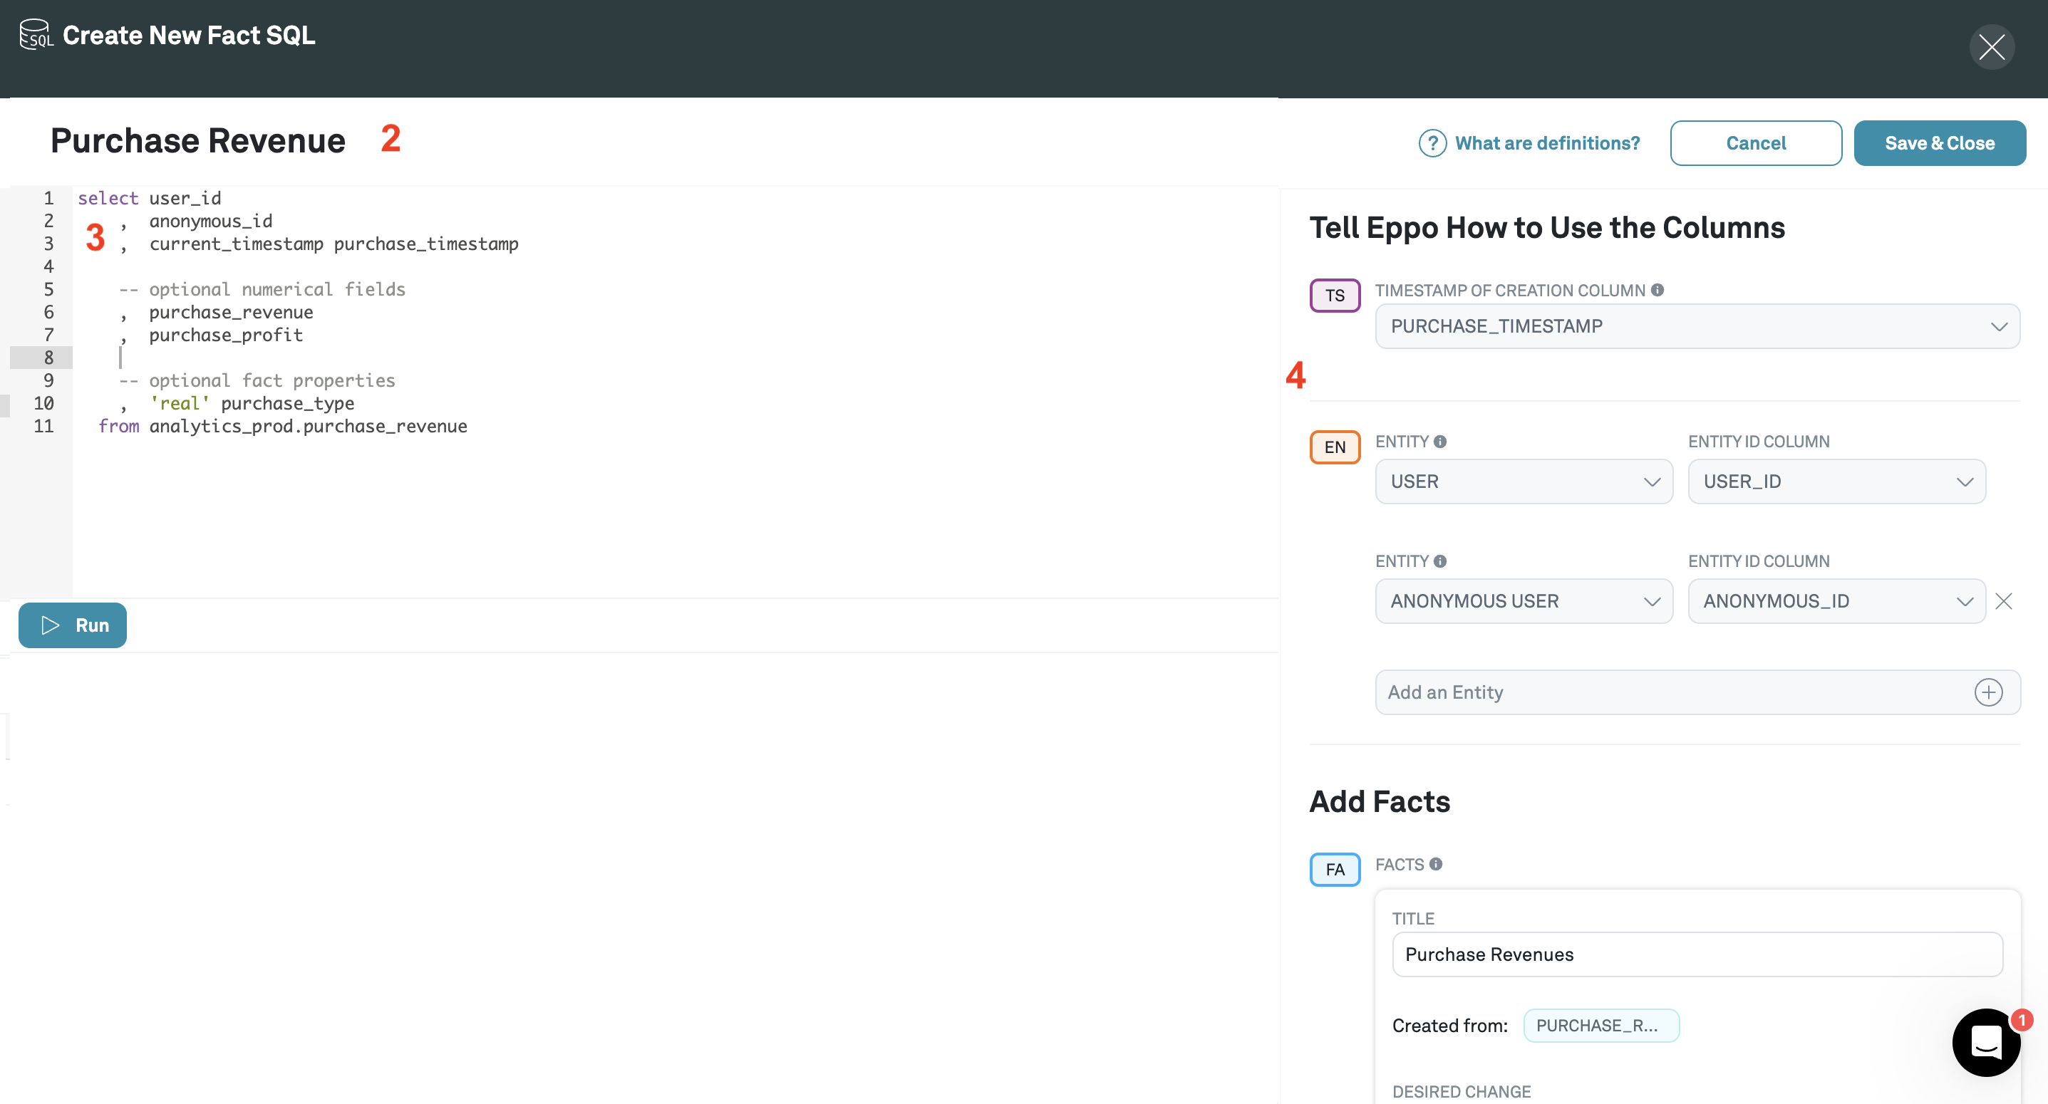Open the What are definitions? link
The image size is (2048, 1104).
[1546, 144]
